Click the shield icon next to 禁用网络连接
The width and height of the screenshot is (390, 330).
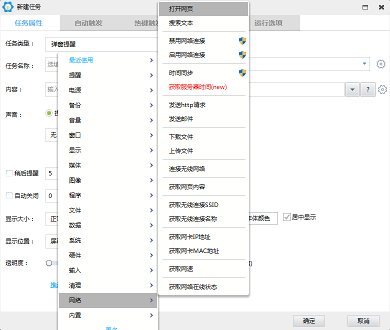(x=242, y=41)
